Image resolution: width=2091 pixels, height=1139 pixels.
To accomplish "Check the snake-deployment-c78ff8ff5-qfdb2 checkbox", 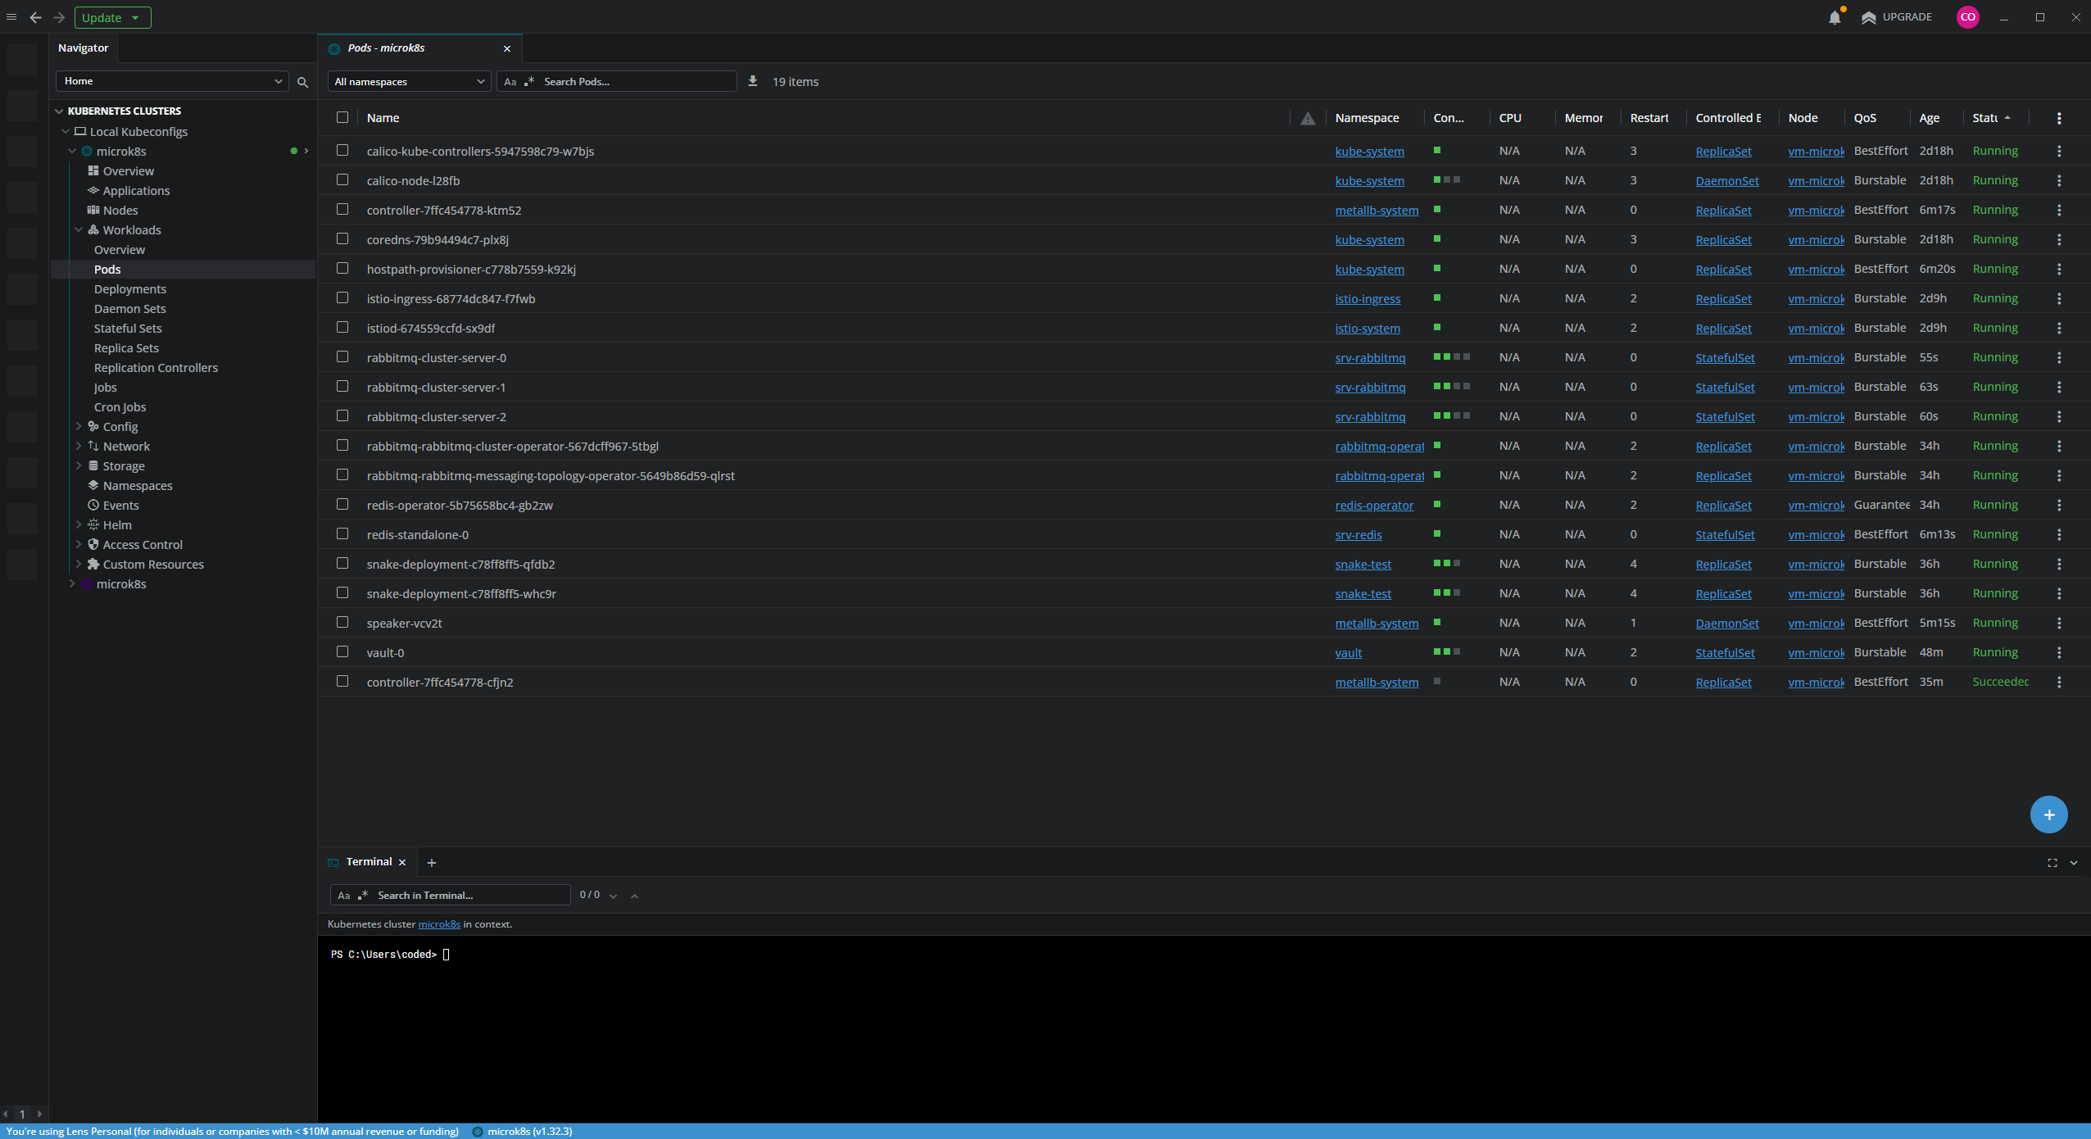I will (342, 563).
